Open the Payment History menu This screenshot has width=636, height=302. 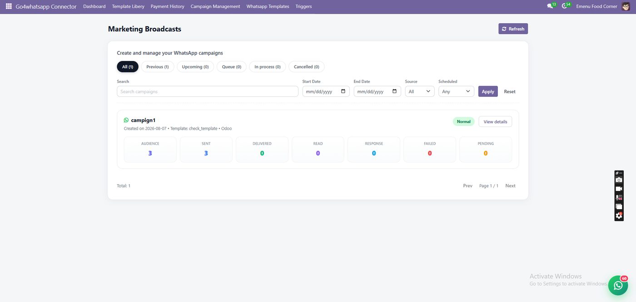(168, 6)
